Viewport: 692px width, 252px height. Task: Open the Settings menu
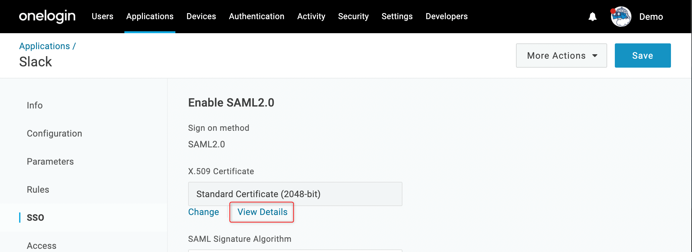(397, 16)
